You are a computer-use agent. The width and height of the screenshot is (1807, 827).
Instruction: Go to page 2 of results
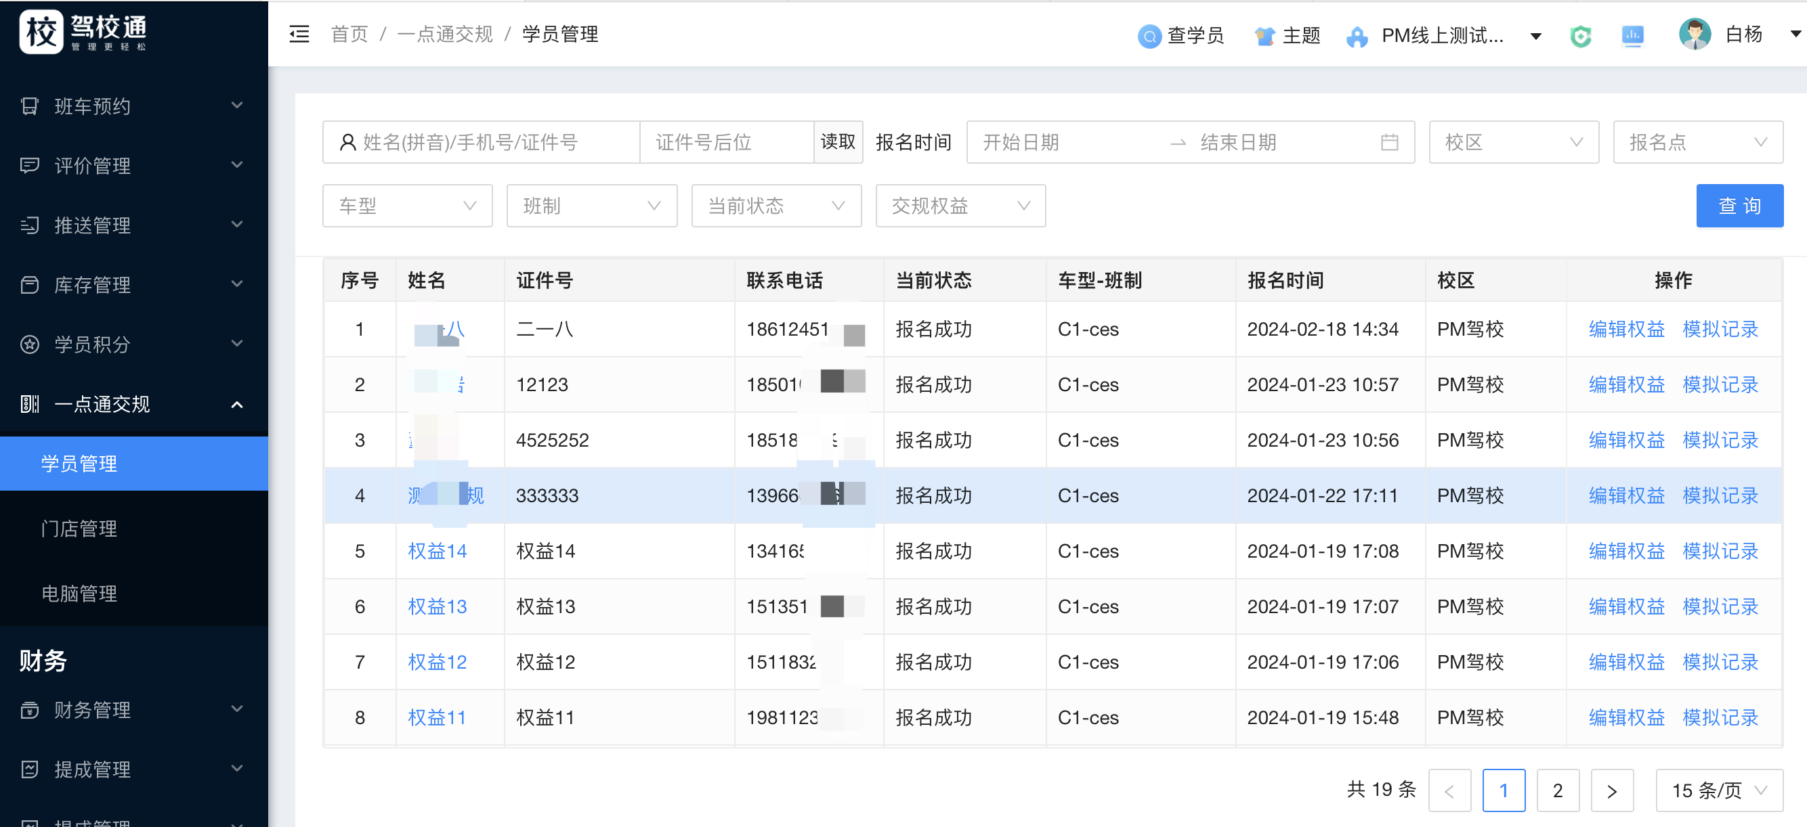[1557, 790]
